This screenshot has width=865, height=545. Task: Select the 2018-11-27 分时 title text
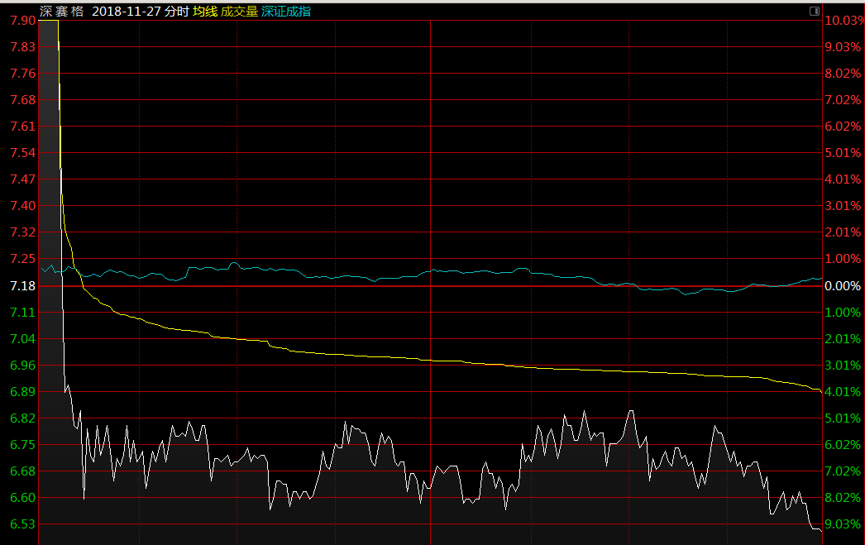[141, 12]
